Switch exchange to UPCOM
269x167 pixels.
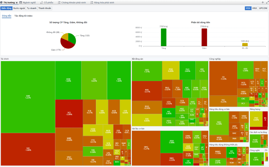click(263, 8)
